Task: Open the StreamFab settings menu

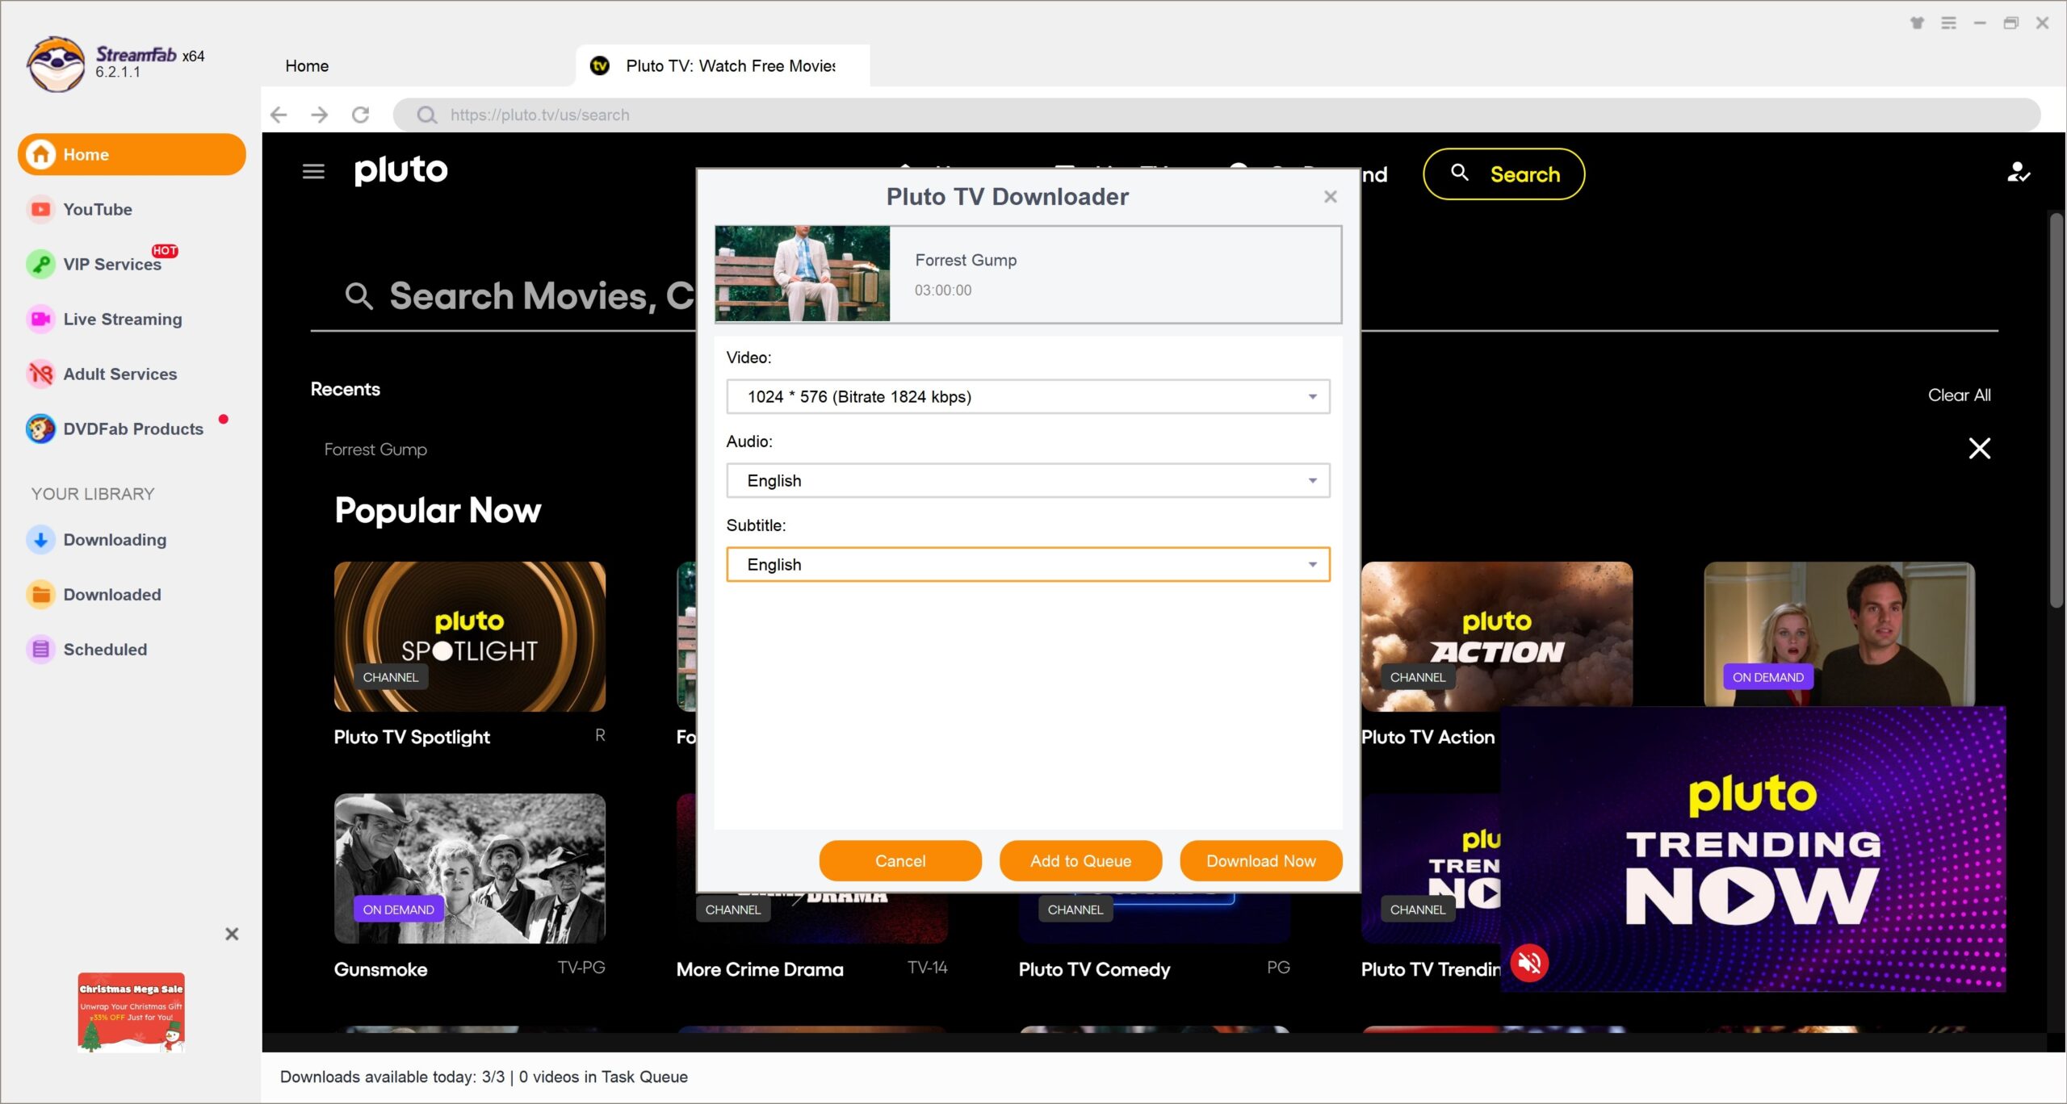Action: pyautogui.click(x=1949, y=23)
